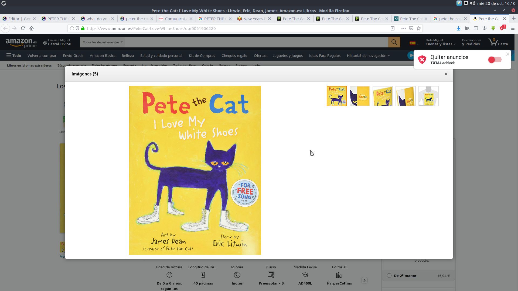The height and width of the screenshot is (291, 518).
Task: Toggle the Firefox sidebar icon
Action: [475, 28]
